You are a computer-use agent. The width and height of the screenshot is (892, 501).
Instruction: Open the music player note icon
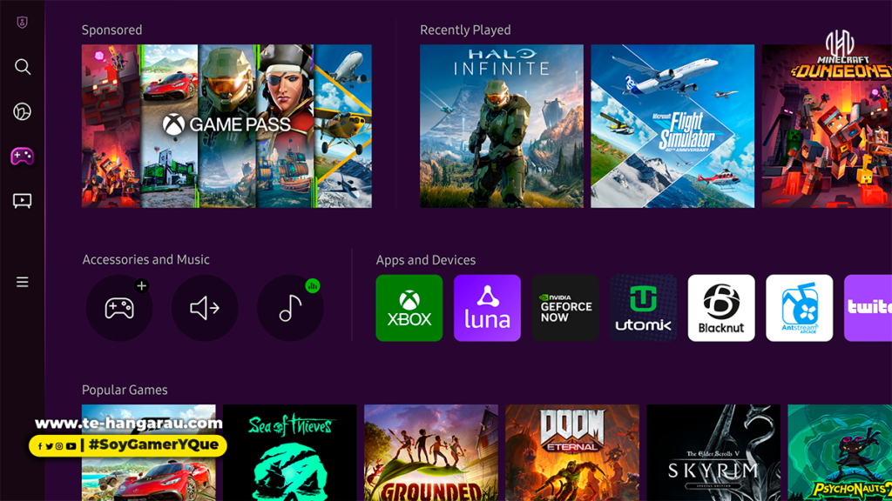pos(290,308)
